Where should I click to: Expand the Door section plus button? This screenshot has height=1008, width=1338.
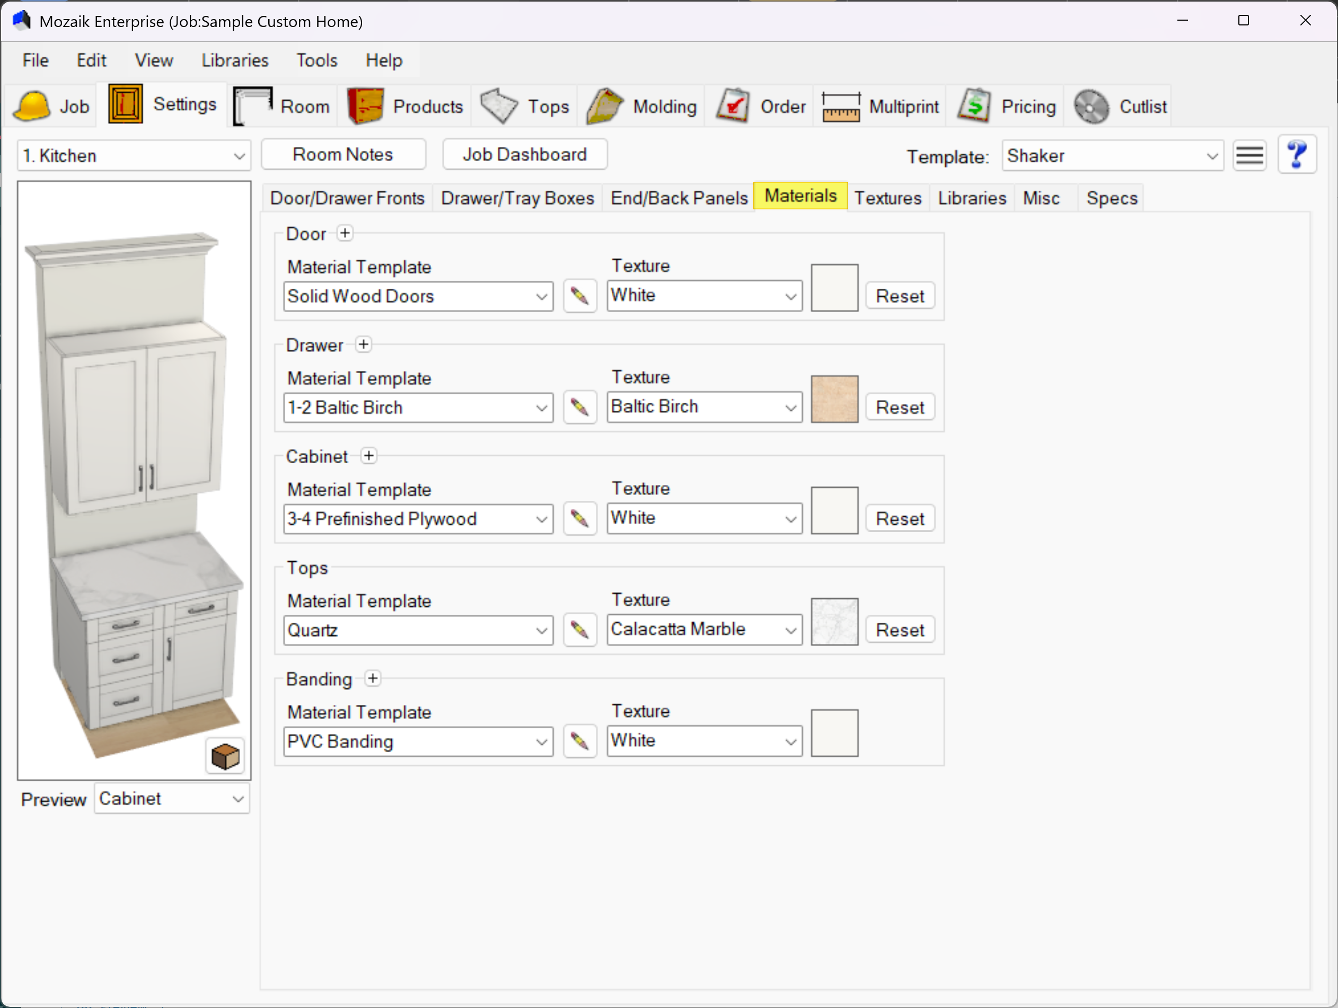tap(345, 233)
